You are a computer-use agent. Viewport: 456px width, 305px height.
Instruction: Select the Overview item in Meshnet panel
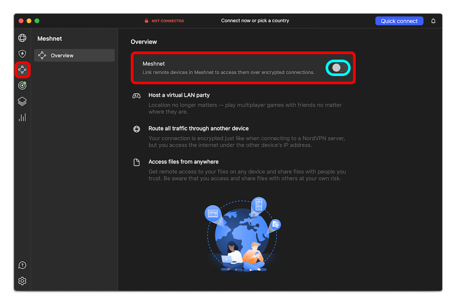point(74,56)
